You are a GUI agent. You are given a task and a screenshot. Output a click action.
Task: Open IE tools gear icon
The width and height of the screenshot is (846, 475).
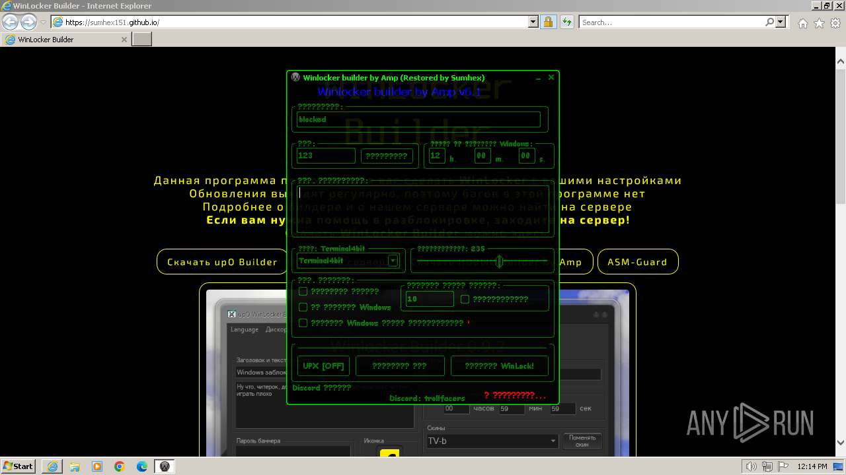[x=835, y=23]
